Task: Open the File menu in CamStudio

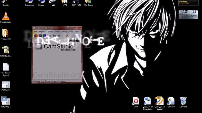Action: [35, 31]
